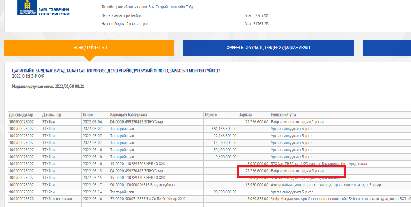
Task: Click the Дансны дугаар column header
Action: 21,115
